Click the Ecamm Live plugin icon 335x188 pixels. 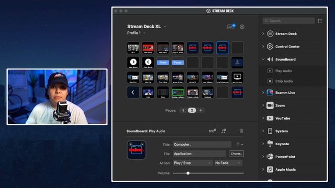[270, 93]
